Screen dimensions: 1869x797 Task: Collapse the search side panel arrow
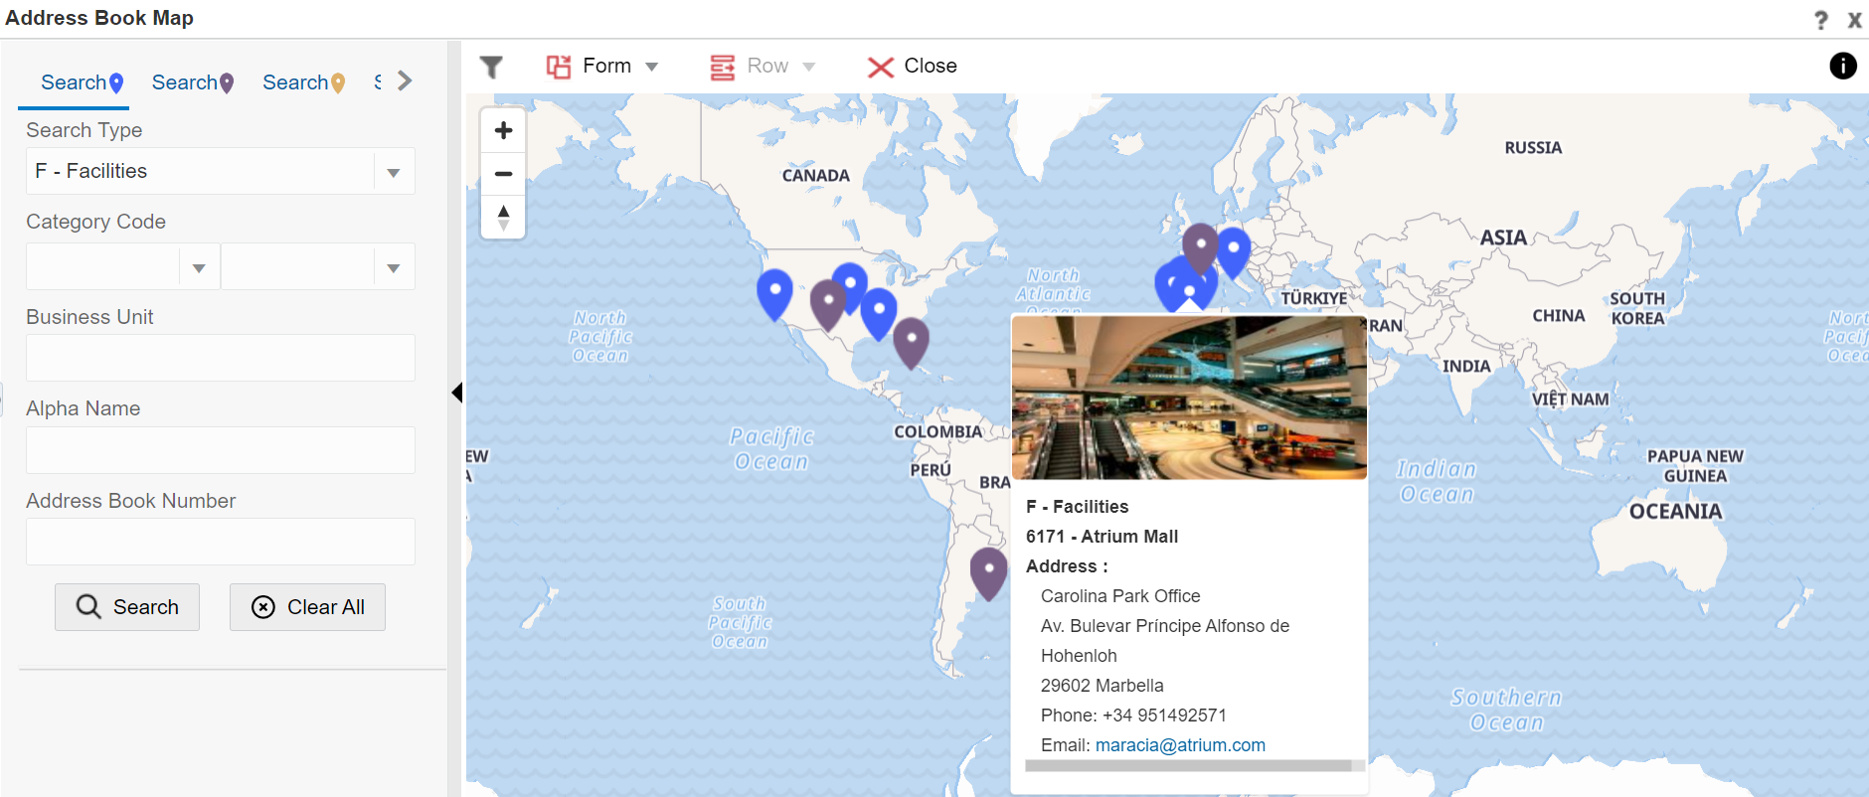pyautogui.click(x=456, y=393)
